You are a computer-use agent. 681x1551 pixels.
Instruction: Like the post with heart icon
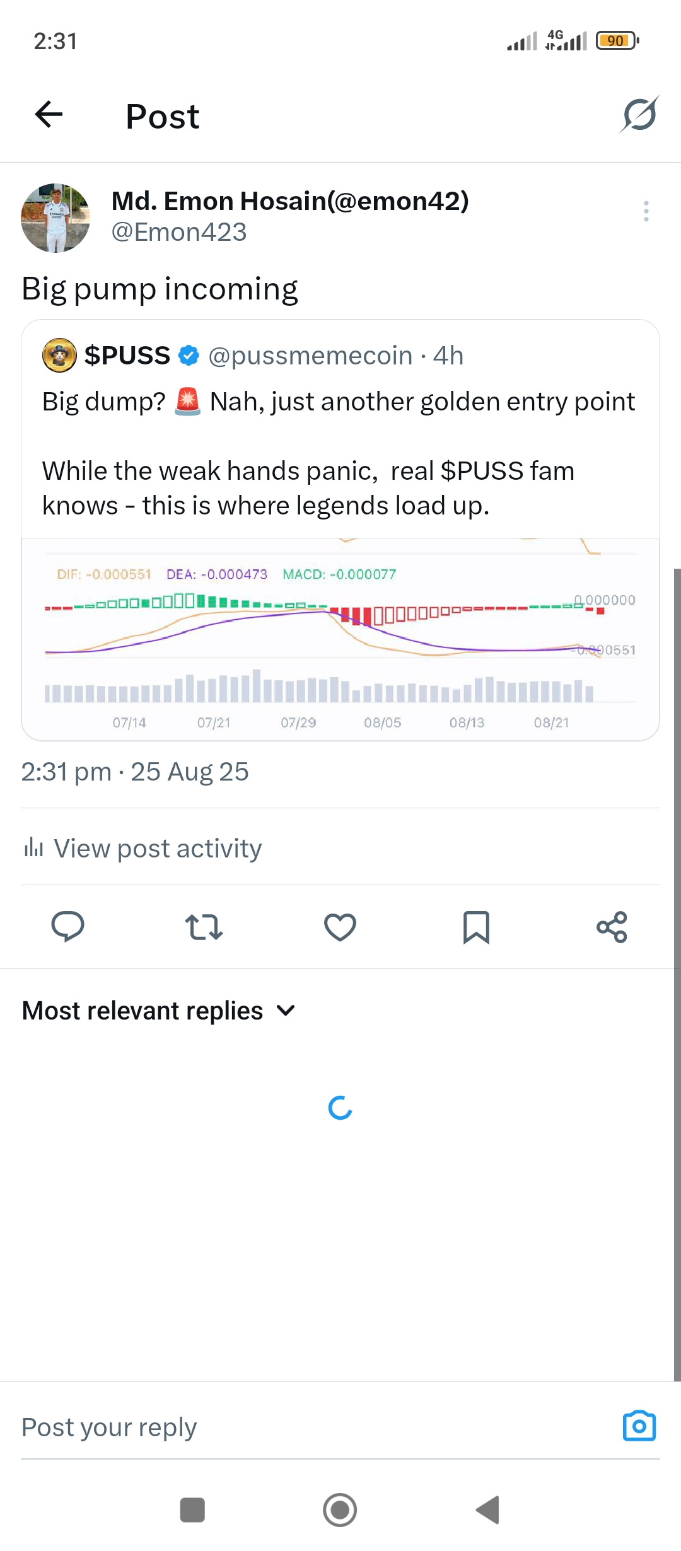(340, 927)
